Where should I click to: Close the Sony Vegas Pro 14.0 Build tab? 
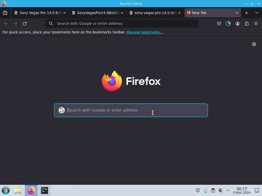click(64, 13)
